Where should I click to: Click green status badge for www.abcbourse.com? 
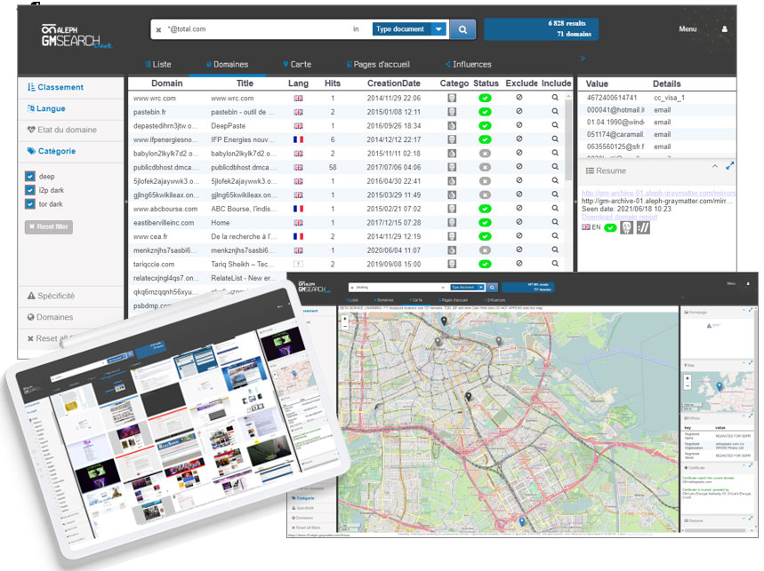pyautogui.click(x=485, y=209)
